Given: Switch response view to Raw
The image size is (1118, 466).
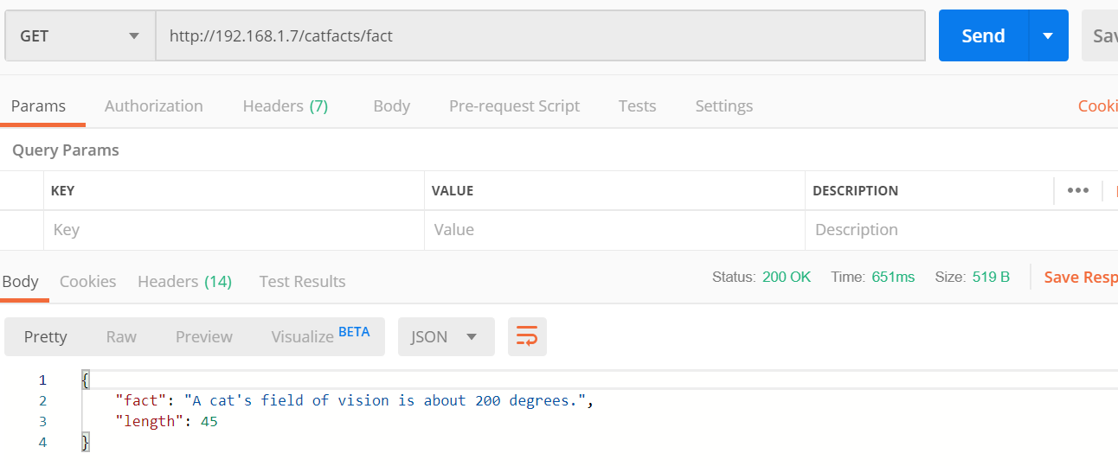Looking at the screenshot, I should click(x=121, y=337).
